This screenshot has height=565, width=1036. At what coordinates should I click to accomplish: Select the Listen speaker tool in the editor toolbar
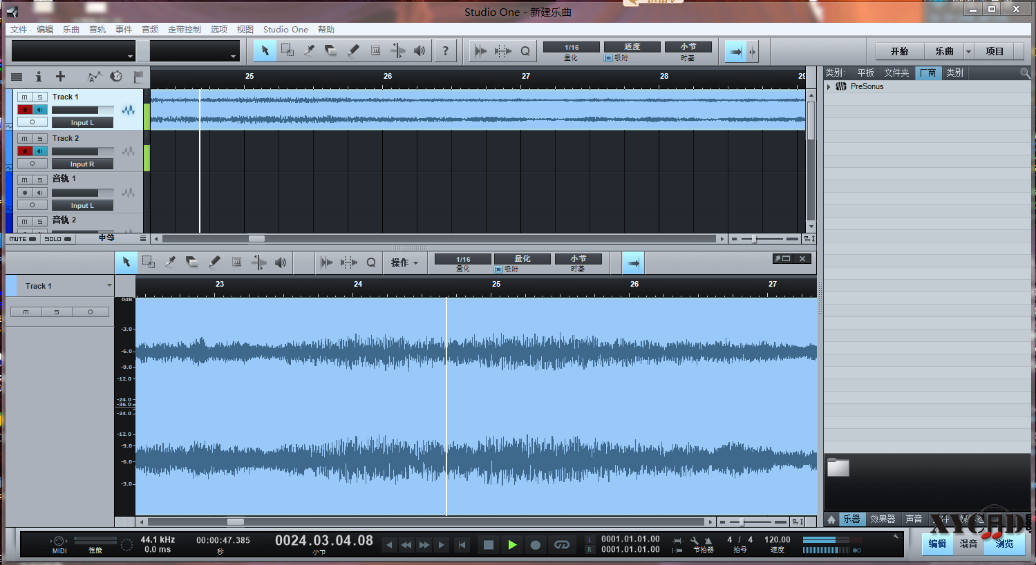(281, 262)
